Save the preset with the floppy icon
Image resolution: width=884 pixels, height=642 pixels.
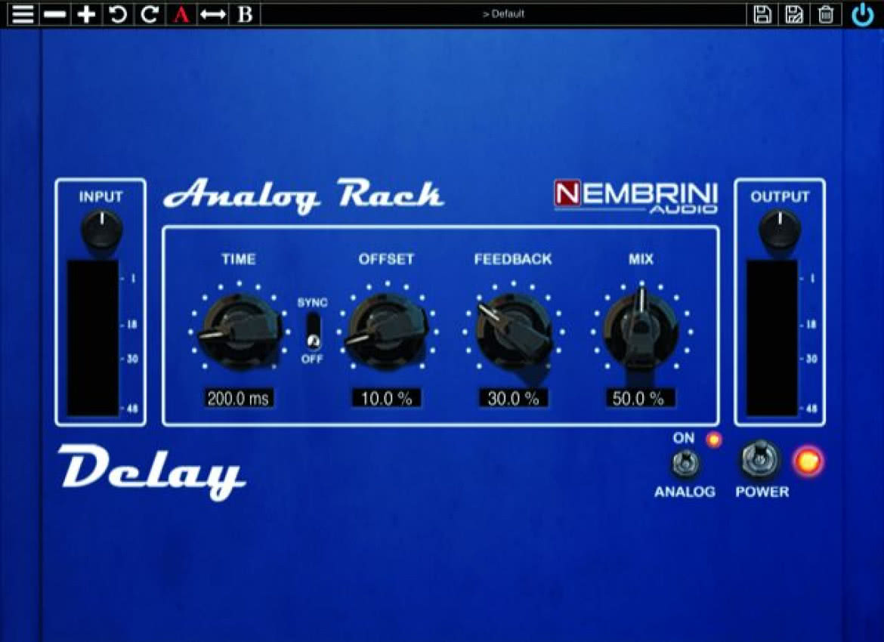[762, 14]
